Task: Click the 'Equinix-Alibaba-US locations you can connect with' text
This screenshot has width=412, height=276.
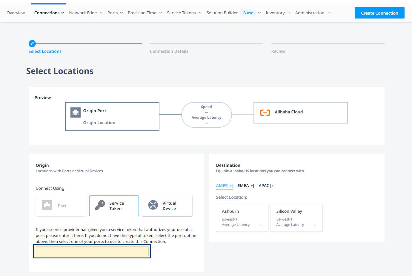Action: tap(260, 171)
